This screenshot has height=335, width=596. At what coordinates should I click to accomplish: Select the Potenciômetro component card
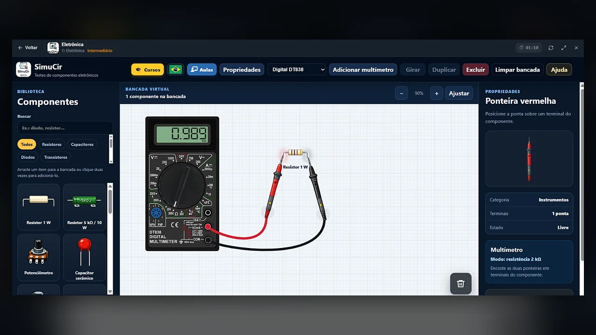pos(39,257)
